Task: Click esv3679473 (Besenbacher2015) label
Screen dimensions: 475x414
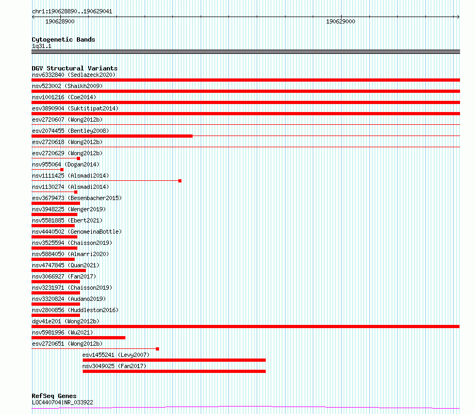Action: coord(77,198)
